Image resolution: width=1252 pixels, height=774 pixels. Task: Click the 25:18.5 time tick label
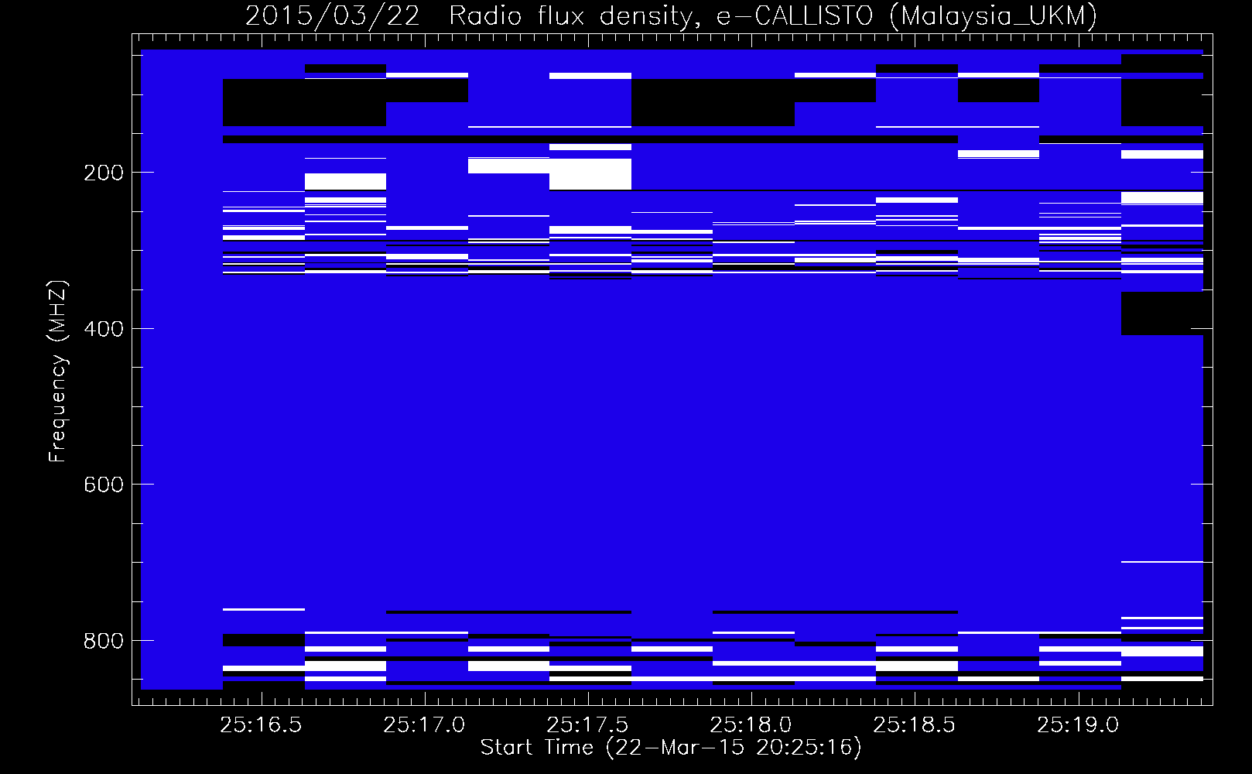(914, 725)
